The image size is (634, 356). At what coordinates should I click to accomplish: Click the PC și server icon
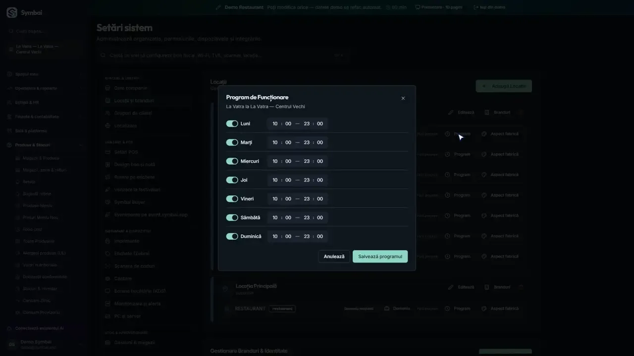click(x=108, y=316)
